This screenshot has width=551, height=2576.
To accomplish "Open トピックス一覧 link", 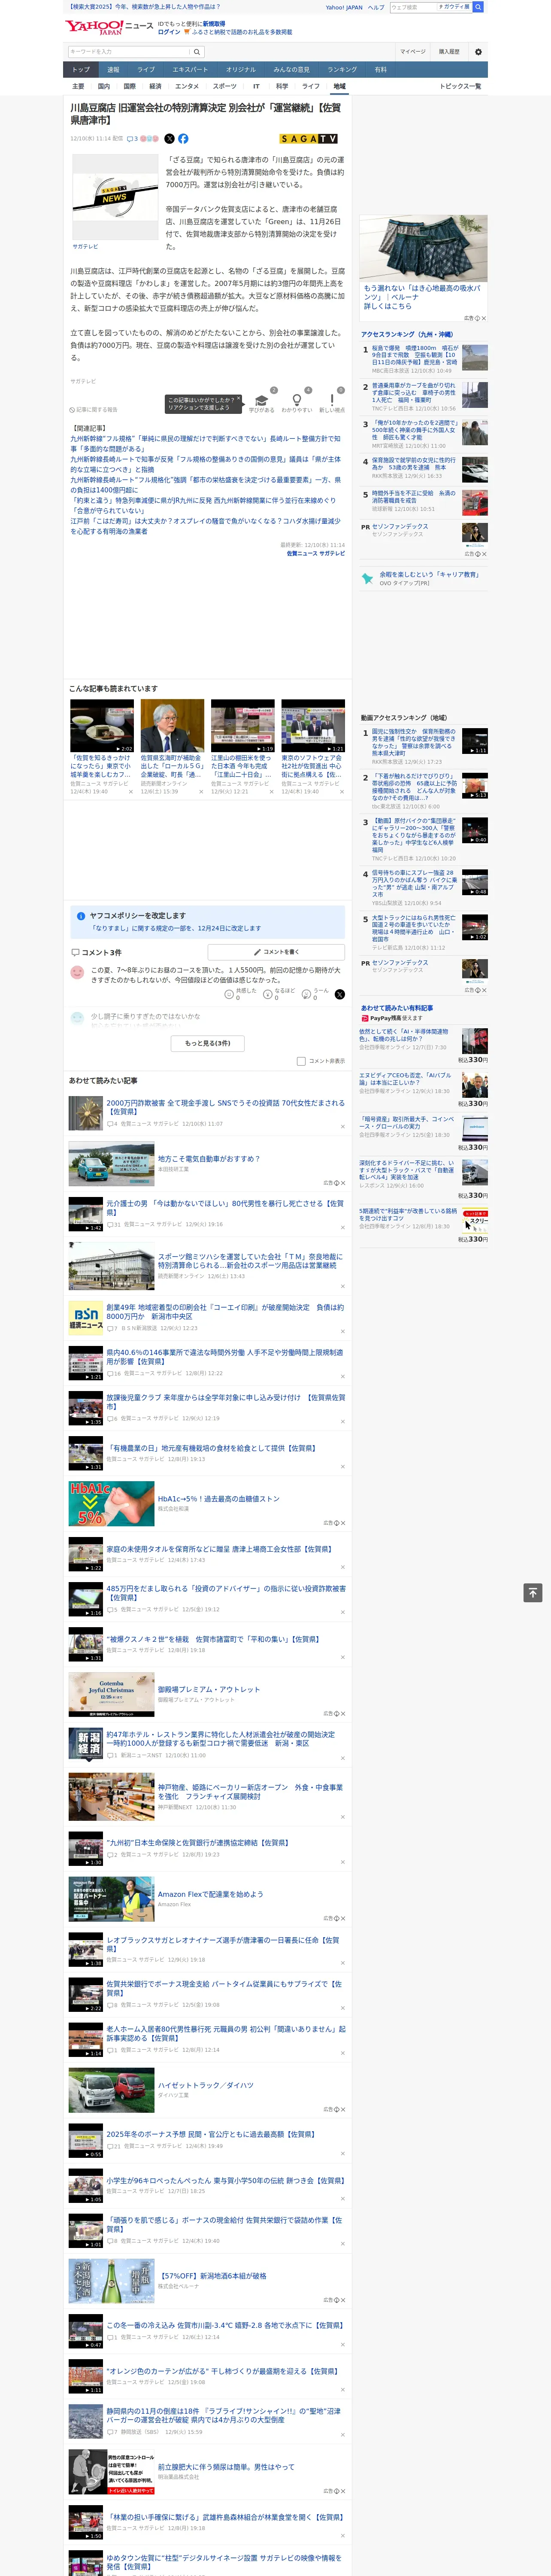I will [460, 86].
